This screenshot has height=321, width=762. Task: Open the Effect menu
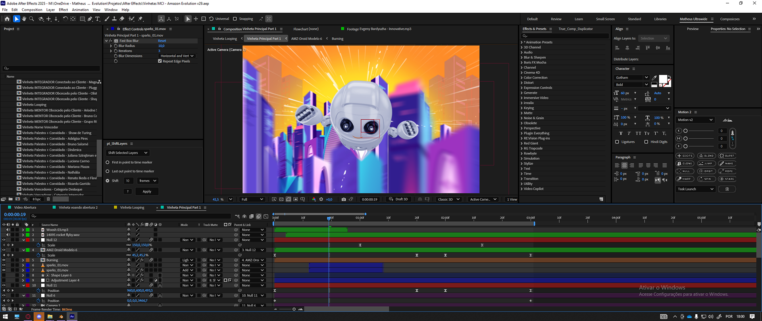coord(63,10)
